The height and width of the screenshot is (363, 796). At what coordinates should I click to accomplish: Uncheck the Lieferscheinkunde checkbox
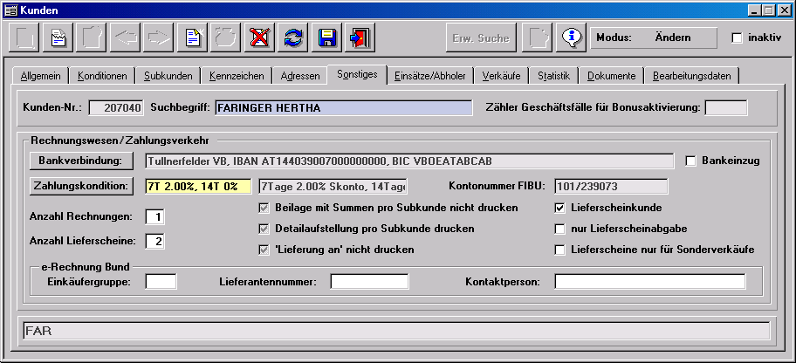pos(560,208)
